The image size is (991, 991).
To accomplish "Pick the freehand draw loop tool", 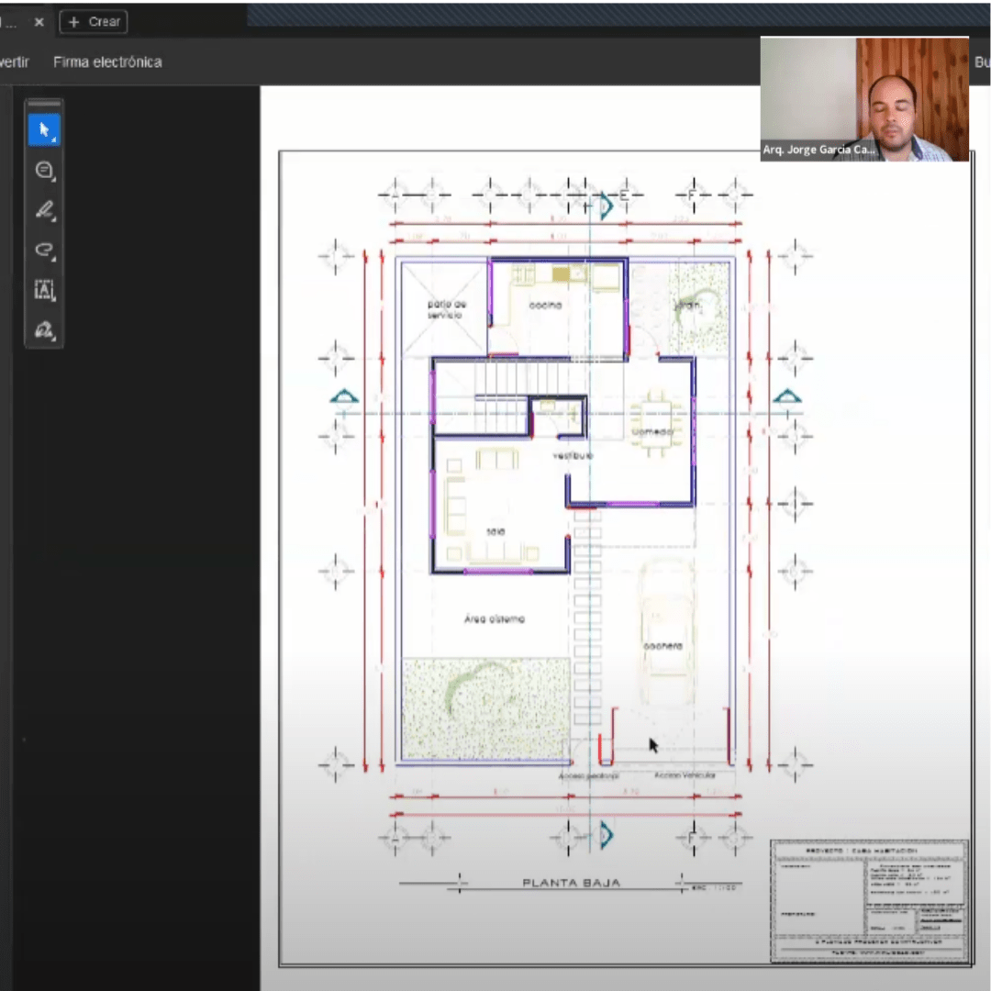I will (x=44, y=250).
